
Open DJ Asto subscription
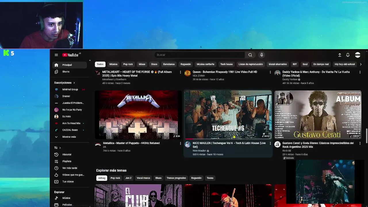pos(70,116)
